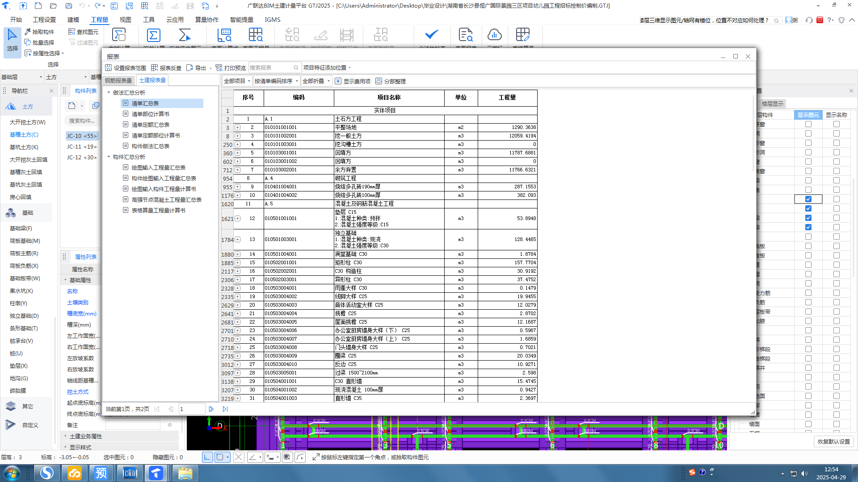858x482 pixels.
Task: Click the 批量选择 tool
Action: (39, 42)
